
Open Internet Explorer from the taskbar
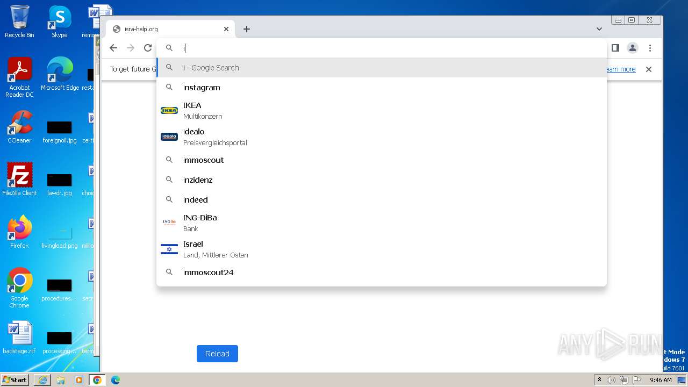click(42, 380)
